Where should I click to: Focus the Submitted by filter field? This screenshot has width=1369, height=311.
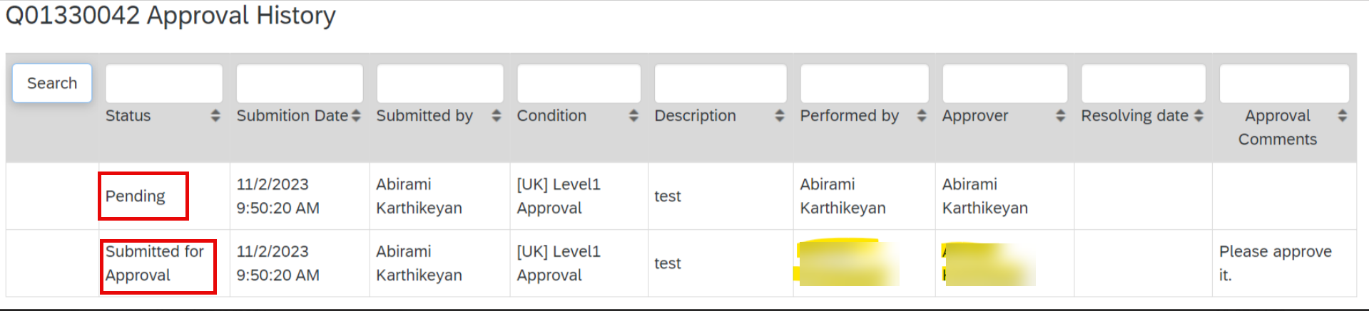[440, 83]
